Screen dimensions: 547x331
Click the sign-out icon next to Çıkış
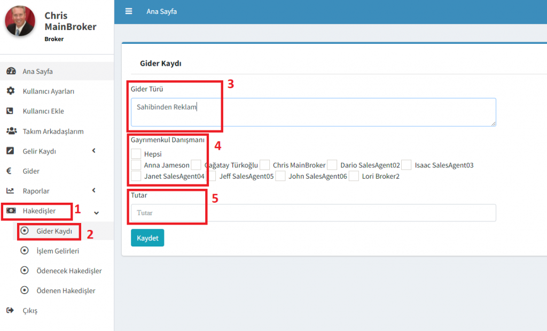(10, 310)
